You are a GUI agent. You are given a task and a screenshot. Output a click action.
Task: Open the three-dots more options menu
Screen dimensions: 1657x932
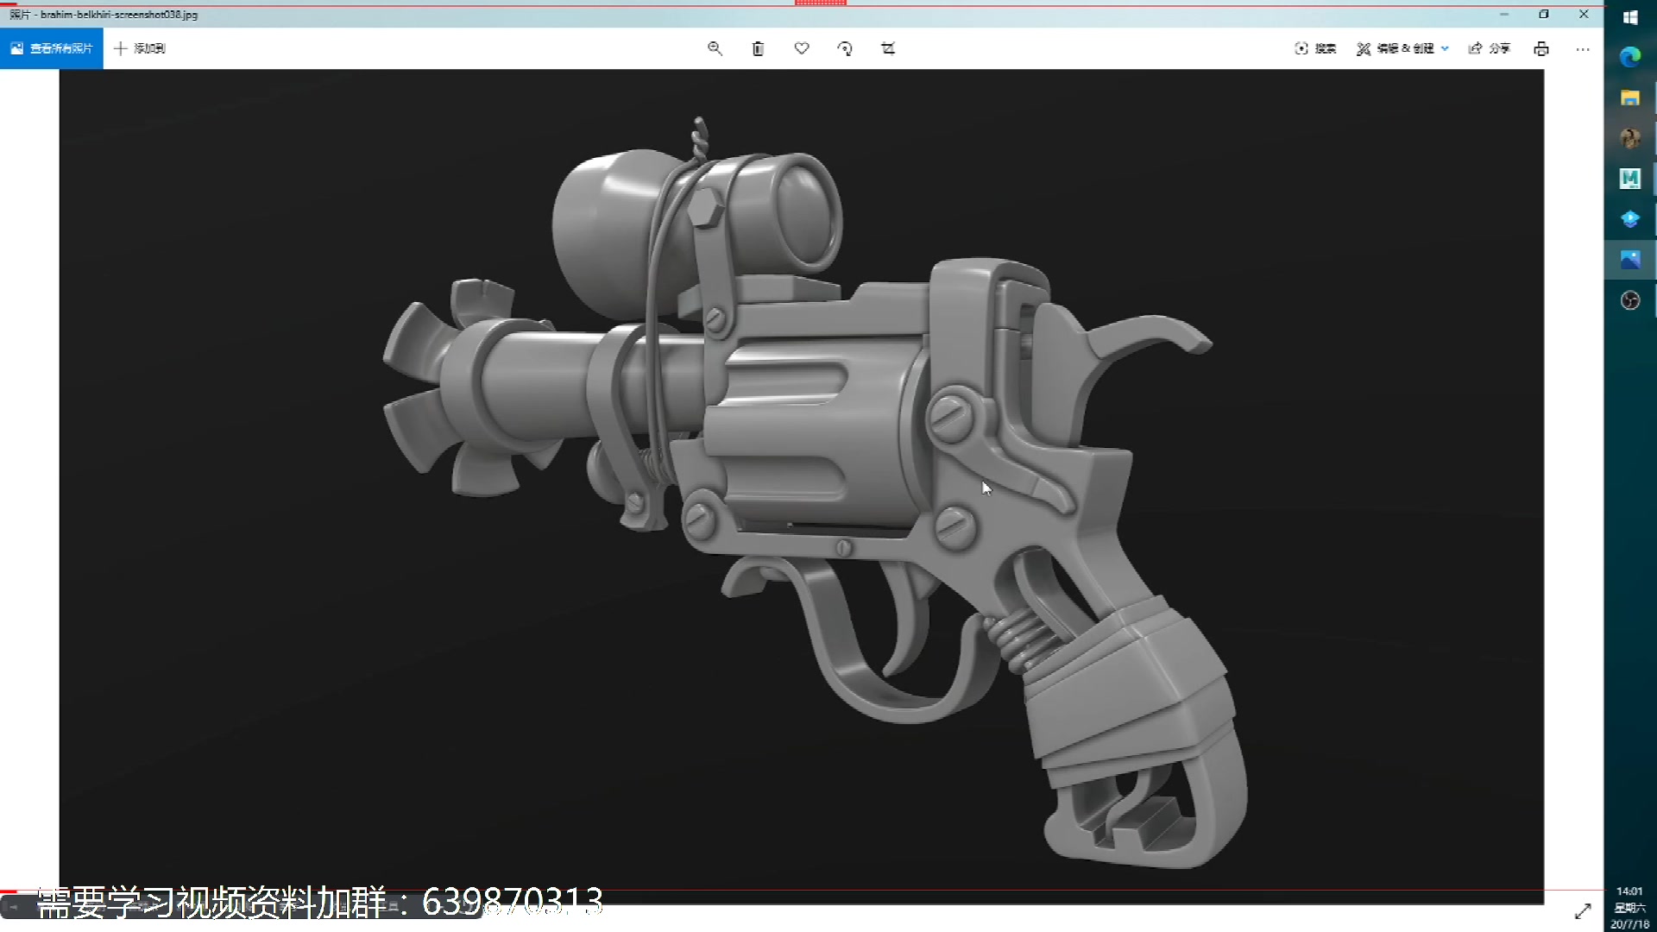click(1582, 48)
